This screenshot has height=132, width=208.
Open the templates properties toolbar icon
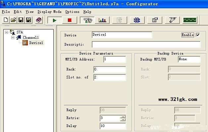coord(155,20)
